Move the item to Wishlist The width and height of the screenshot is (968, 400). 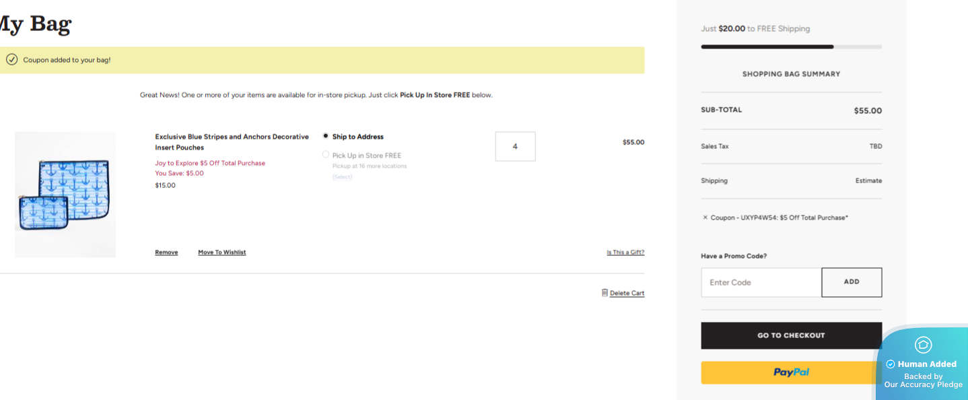(221, 253)
